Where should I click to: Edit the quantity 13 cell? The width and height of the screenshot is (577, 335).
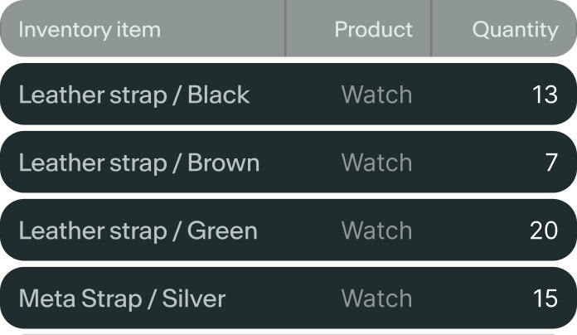545,95
